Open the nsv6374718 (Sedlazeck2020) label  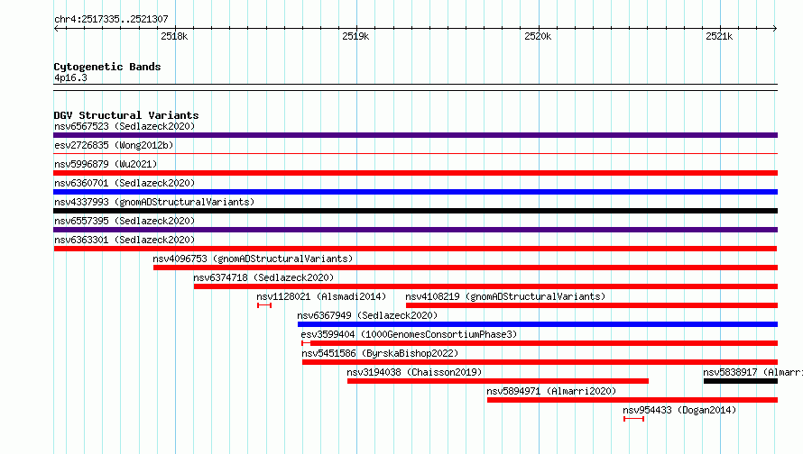263,277
